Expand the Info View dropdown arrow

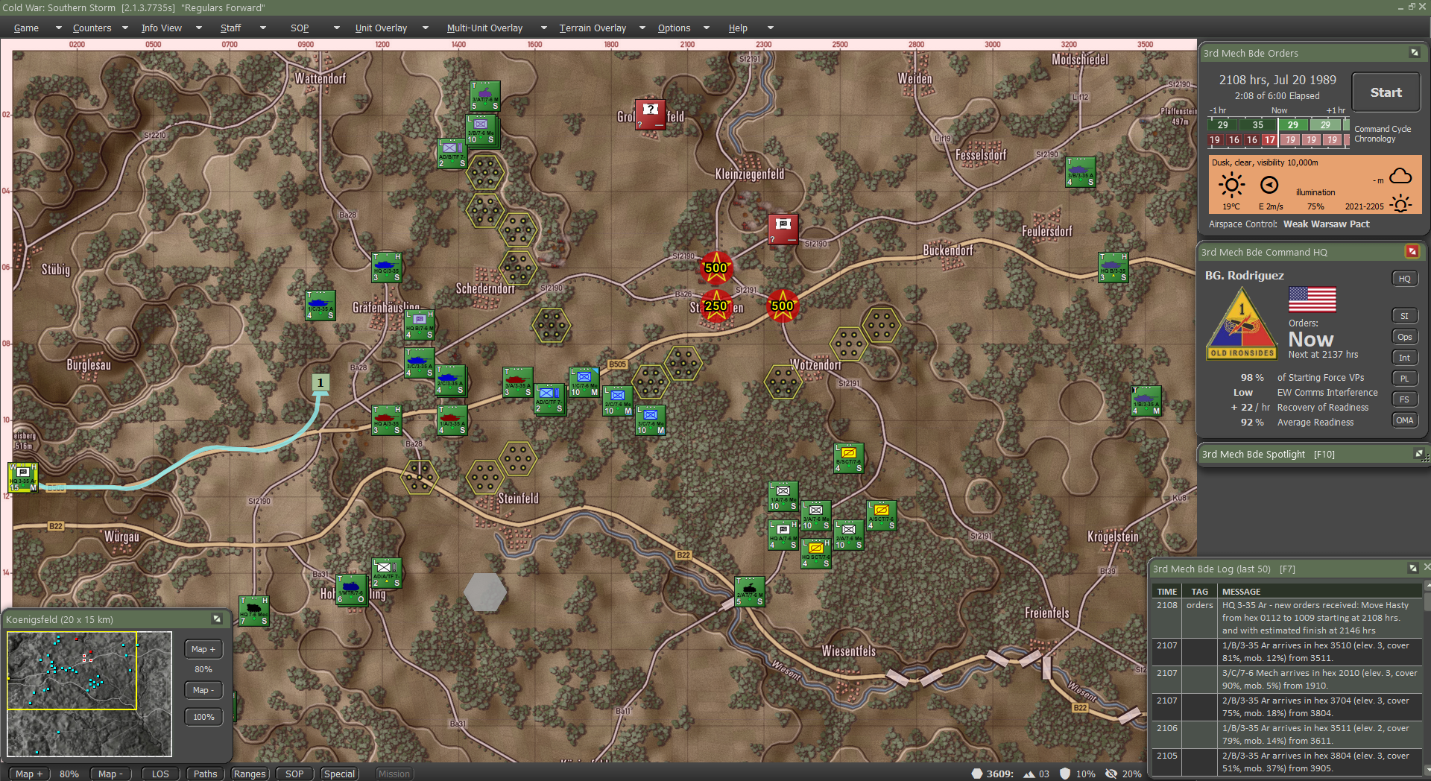[x=199, y=28]
